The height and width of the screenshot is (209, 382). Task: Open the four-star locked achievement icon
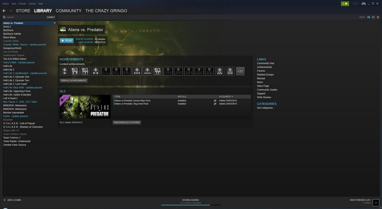[147, 71]
